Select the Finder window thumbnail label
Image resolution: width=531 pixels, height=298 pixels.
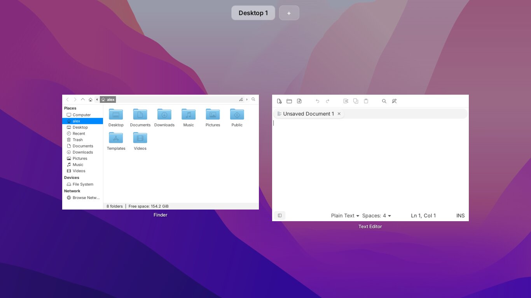[x=161, y=215]
